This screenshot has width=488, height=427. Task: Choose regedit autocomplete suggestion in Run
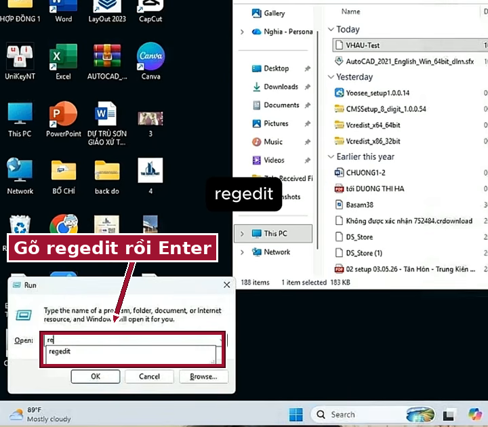131,352
